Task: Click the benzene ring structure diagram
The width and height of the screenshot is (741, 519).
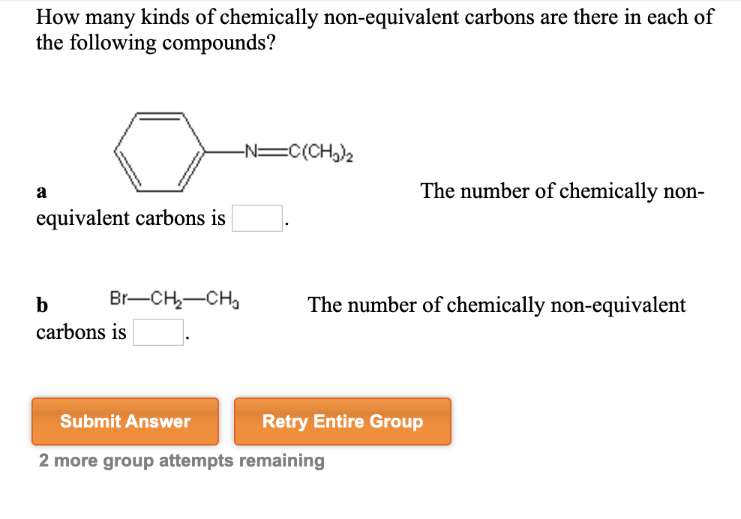Action: pyautogui.click(x=160, y=150)
